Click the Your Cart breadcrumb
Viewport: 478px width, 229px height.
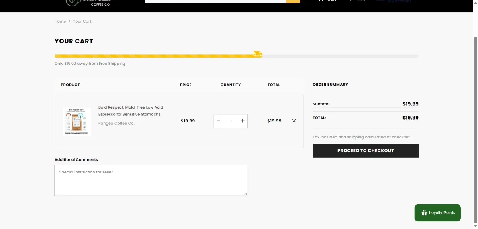[x=82, y=21]
